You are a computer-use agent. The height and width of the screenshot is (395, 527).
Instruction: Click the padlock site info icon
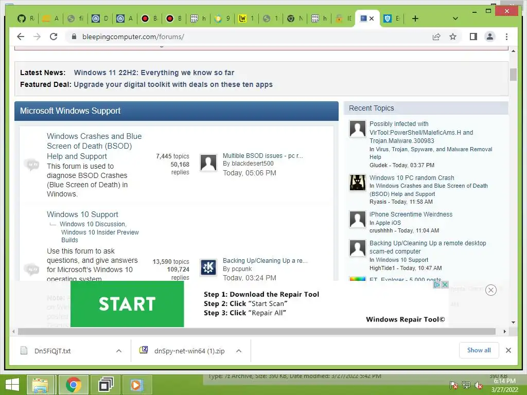[74, 37]
